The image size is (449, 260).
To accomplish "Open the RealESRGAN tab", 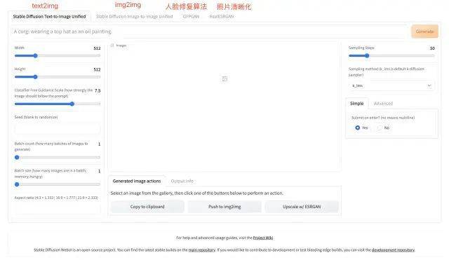I will 222,17.
